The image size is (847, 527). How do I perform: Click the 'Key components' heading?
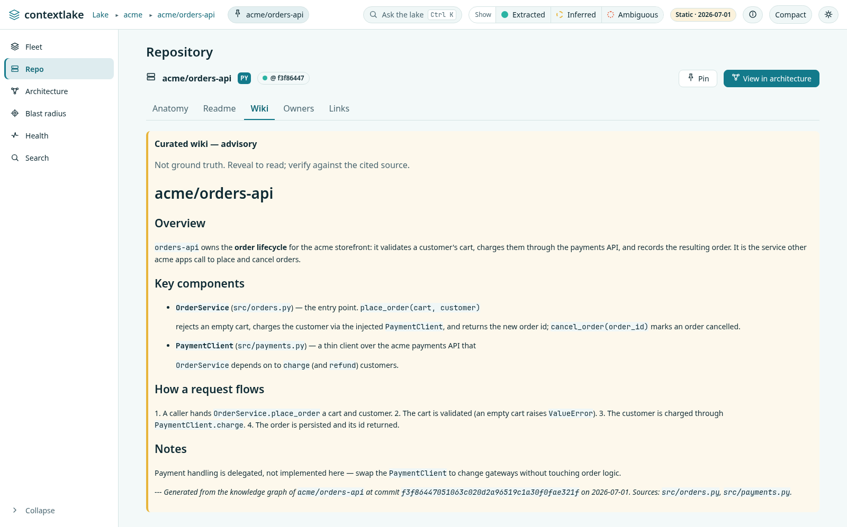pos(200,284)
